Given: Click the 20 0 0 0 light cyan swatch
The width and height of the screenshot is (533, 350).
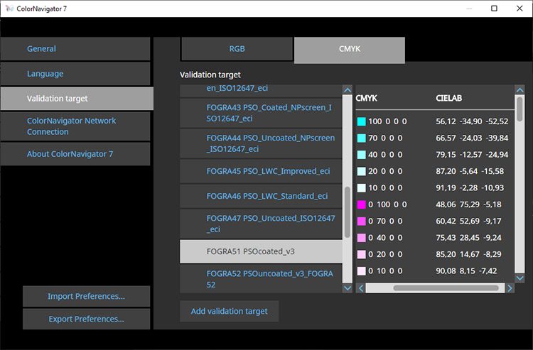Looking at the screenshot, I should coord(362,171).
